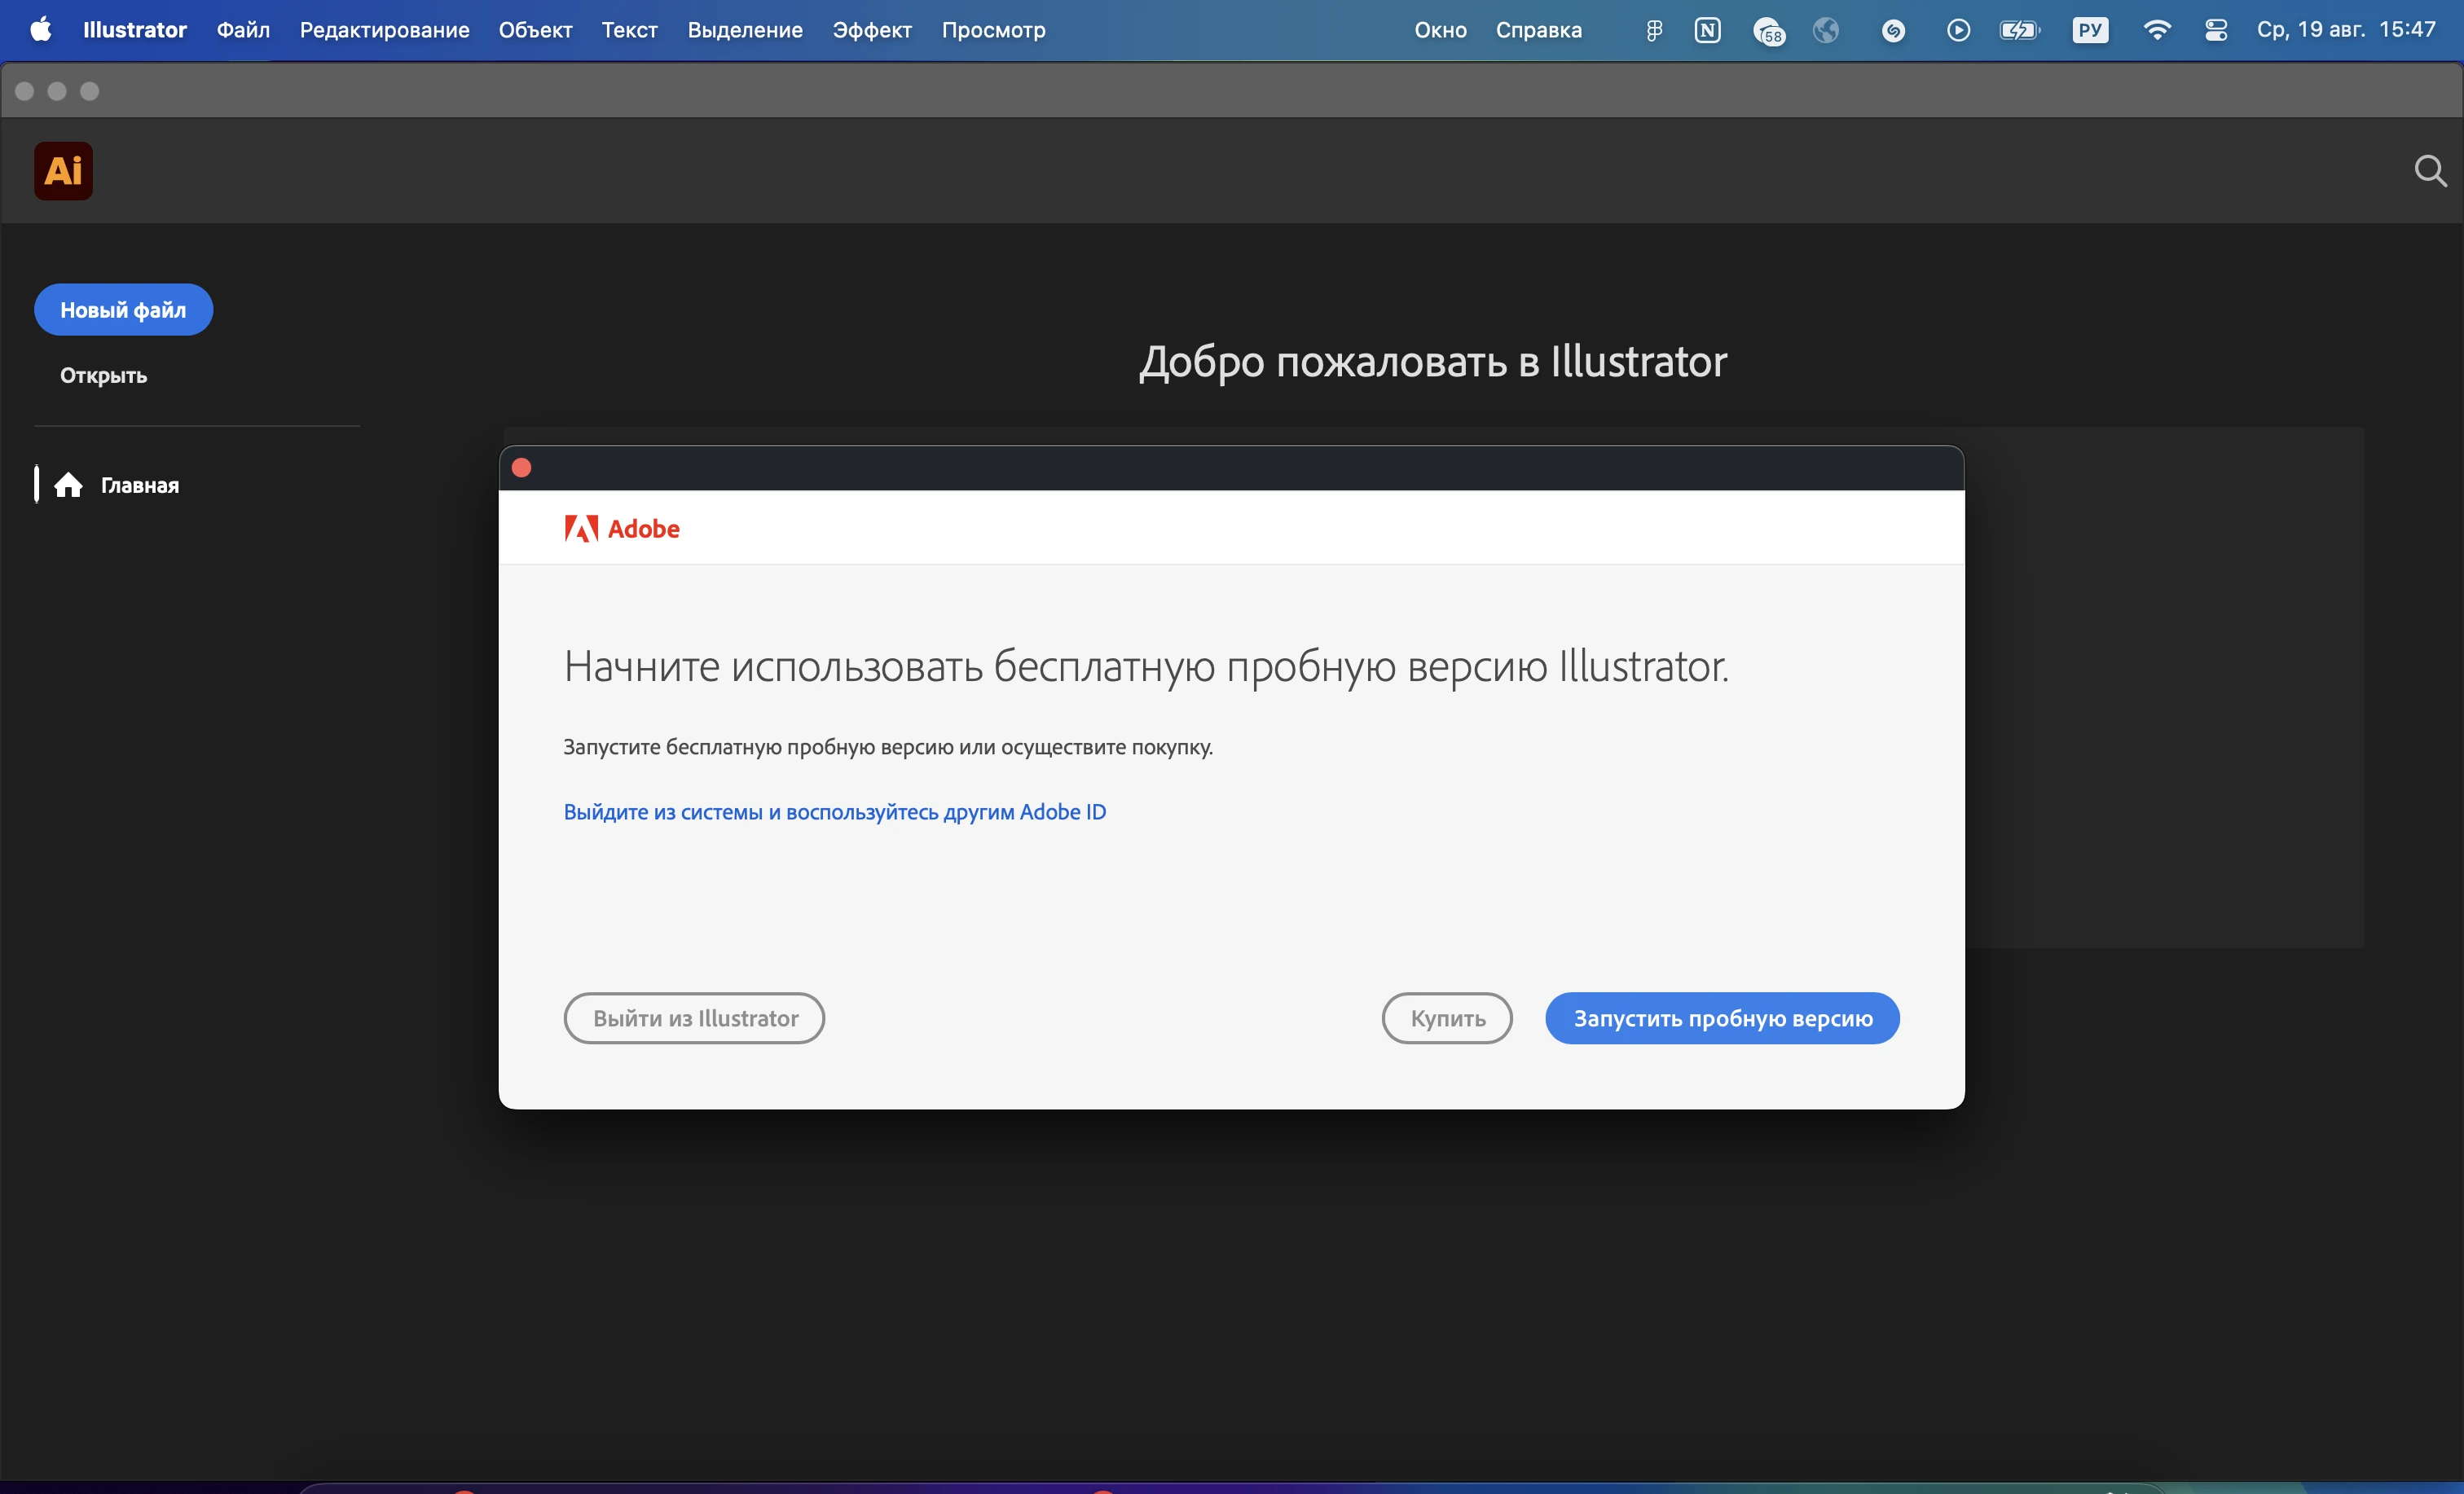Image resolution: width=2464 pixels, height=1494 pixels.
Task: Open the Объект menu
Action: click(536, 30)
